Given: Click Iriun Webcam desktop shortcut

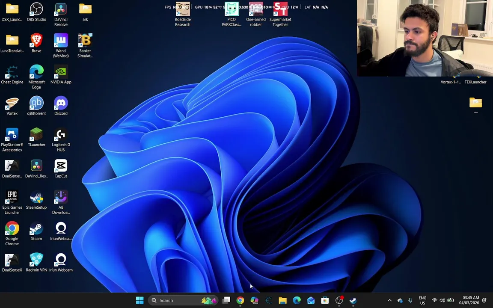Looking at the screenshot, I should point(61,263).
